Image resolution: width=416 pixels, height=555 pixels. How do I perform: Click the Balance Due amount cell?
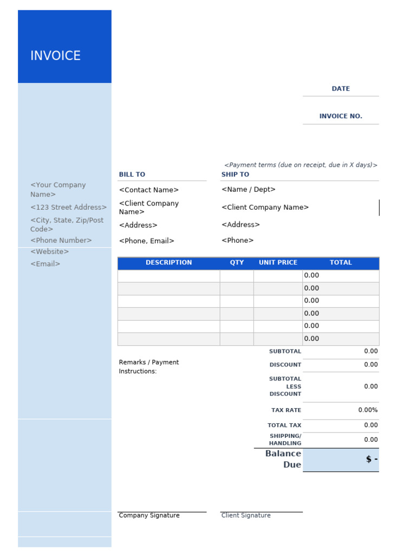pyautogui.click(x=341, y=460)
